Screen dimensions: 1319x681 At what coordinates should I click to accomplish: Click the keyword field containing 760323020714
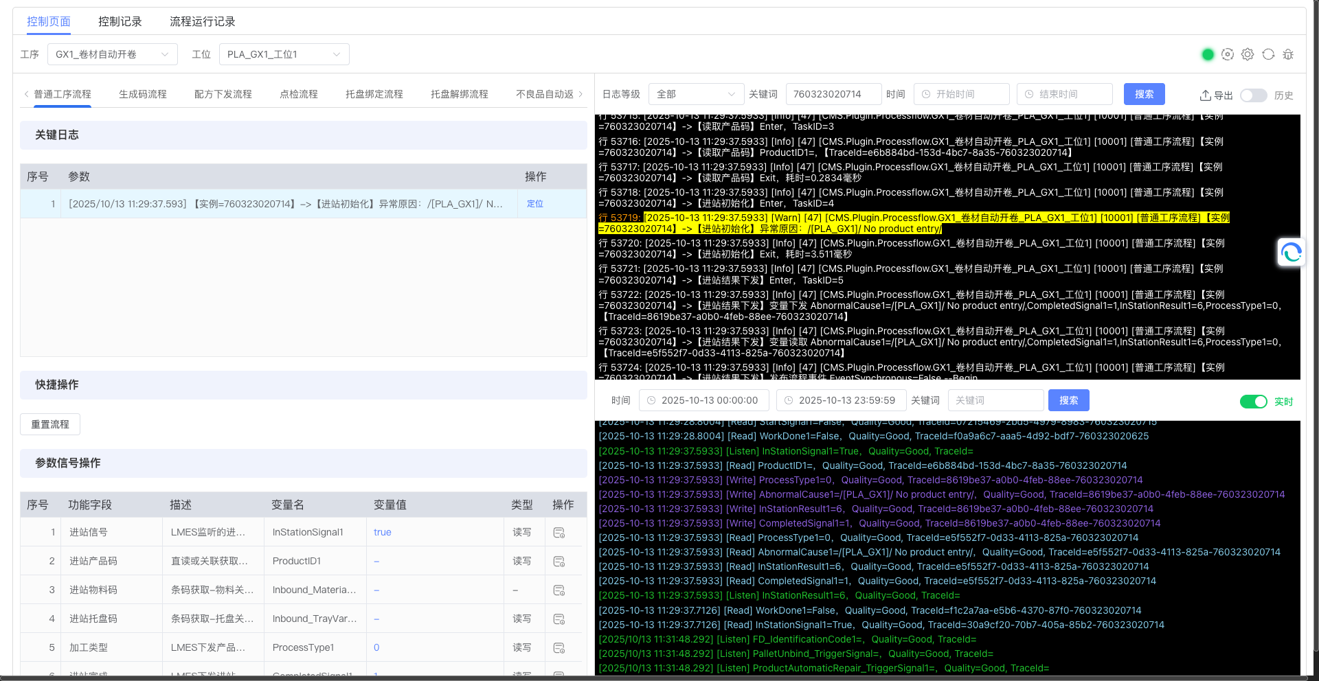(833, 94)
